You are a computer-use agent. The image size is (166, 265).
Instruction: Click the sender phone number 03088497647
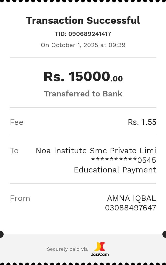(x=130, y=208)
